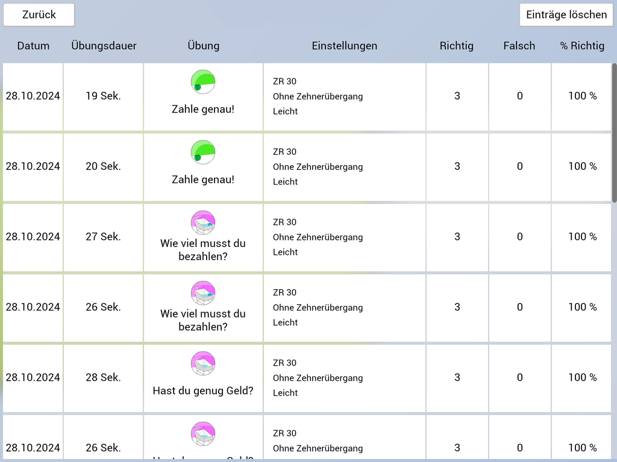This screenshot has width=617, height=462.
Task: Click the Richtig column header
Action: click(x=457, y=46)
